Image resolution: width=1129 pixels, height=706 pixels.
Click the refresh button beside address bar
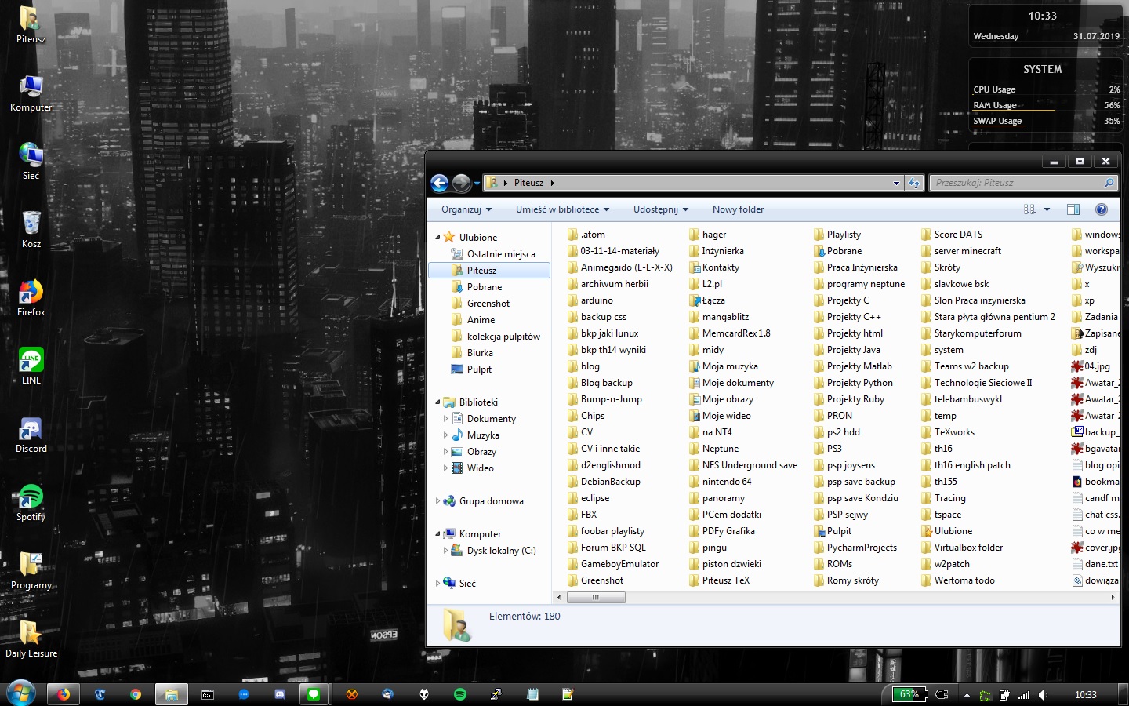click(x=914, y=183)
